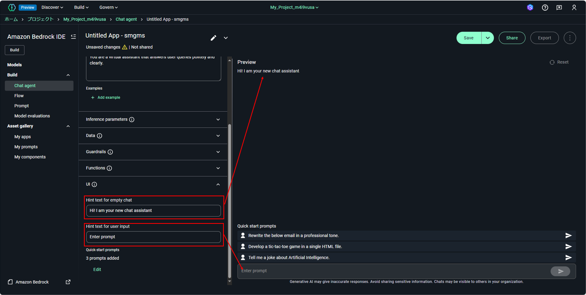Click the Edit link for quick-start prompts
Viewport: 586px width, 295px height.
[97, 270]
